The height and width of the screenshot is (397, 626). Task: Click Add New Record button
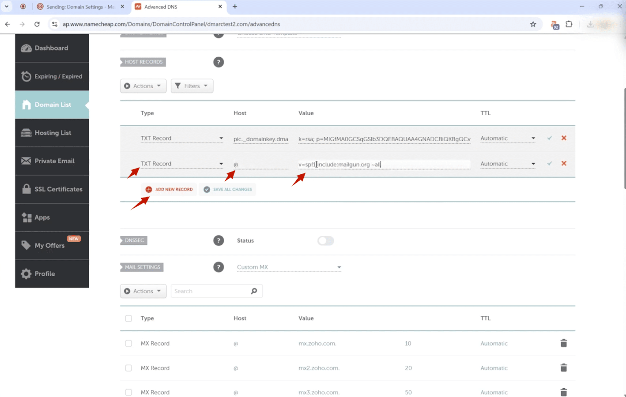(169, 190)
